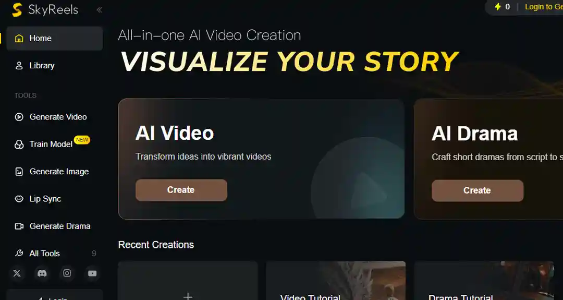
Task: Click the SkyReels logo icon
Action: coord(17,10)
